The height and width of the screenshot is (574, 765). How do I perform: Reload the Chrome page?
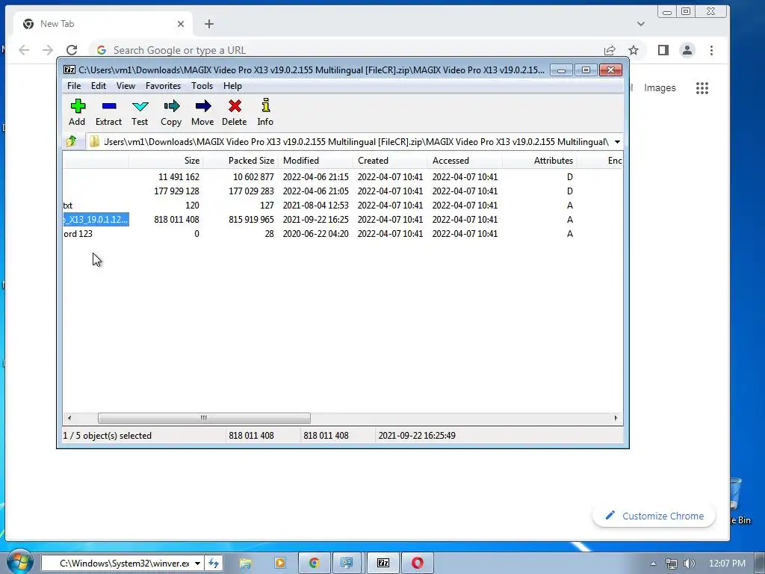point(72,50)
